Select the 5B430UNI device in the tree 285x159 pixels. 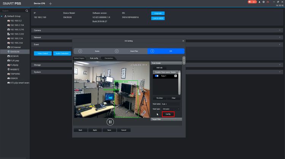[14, 52]
